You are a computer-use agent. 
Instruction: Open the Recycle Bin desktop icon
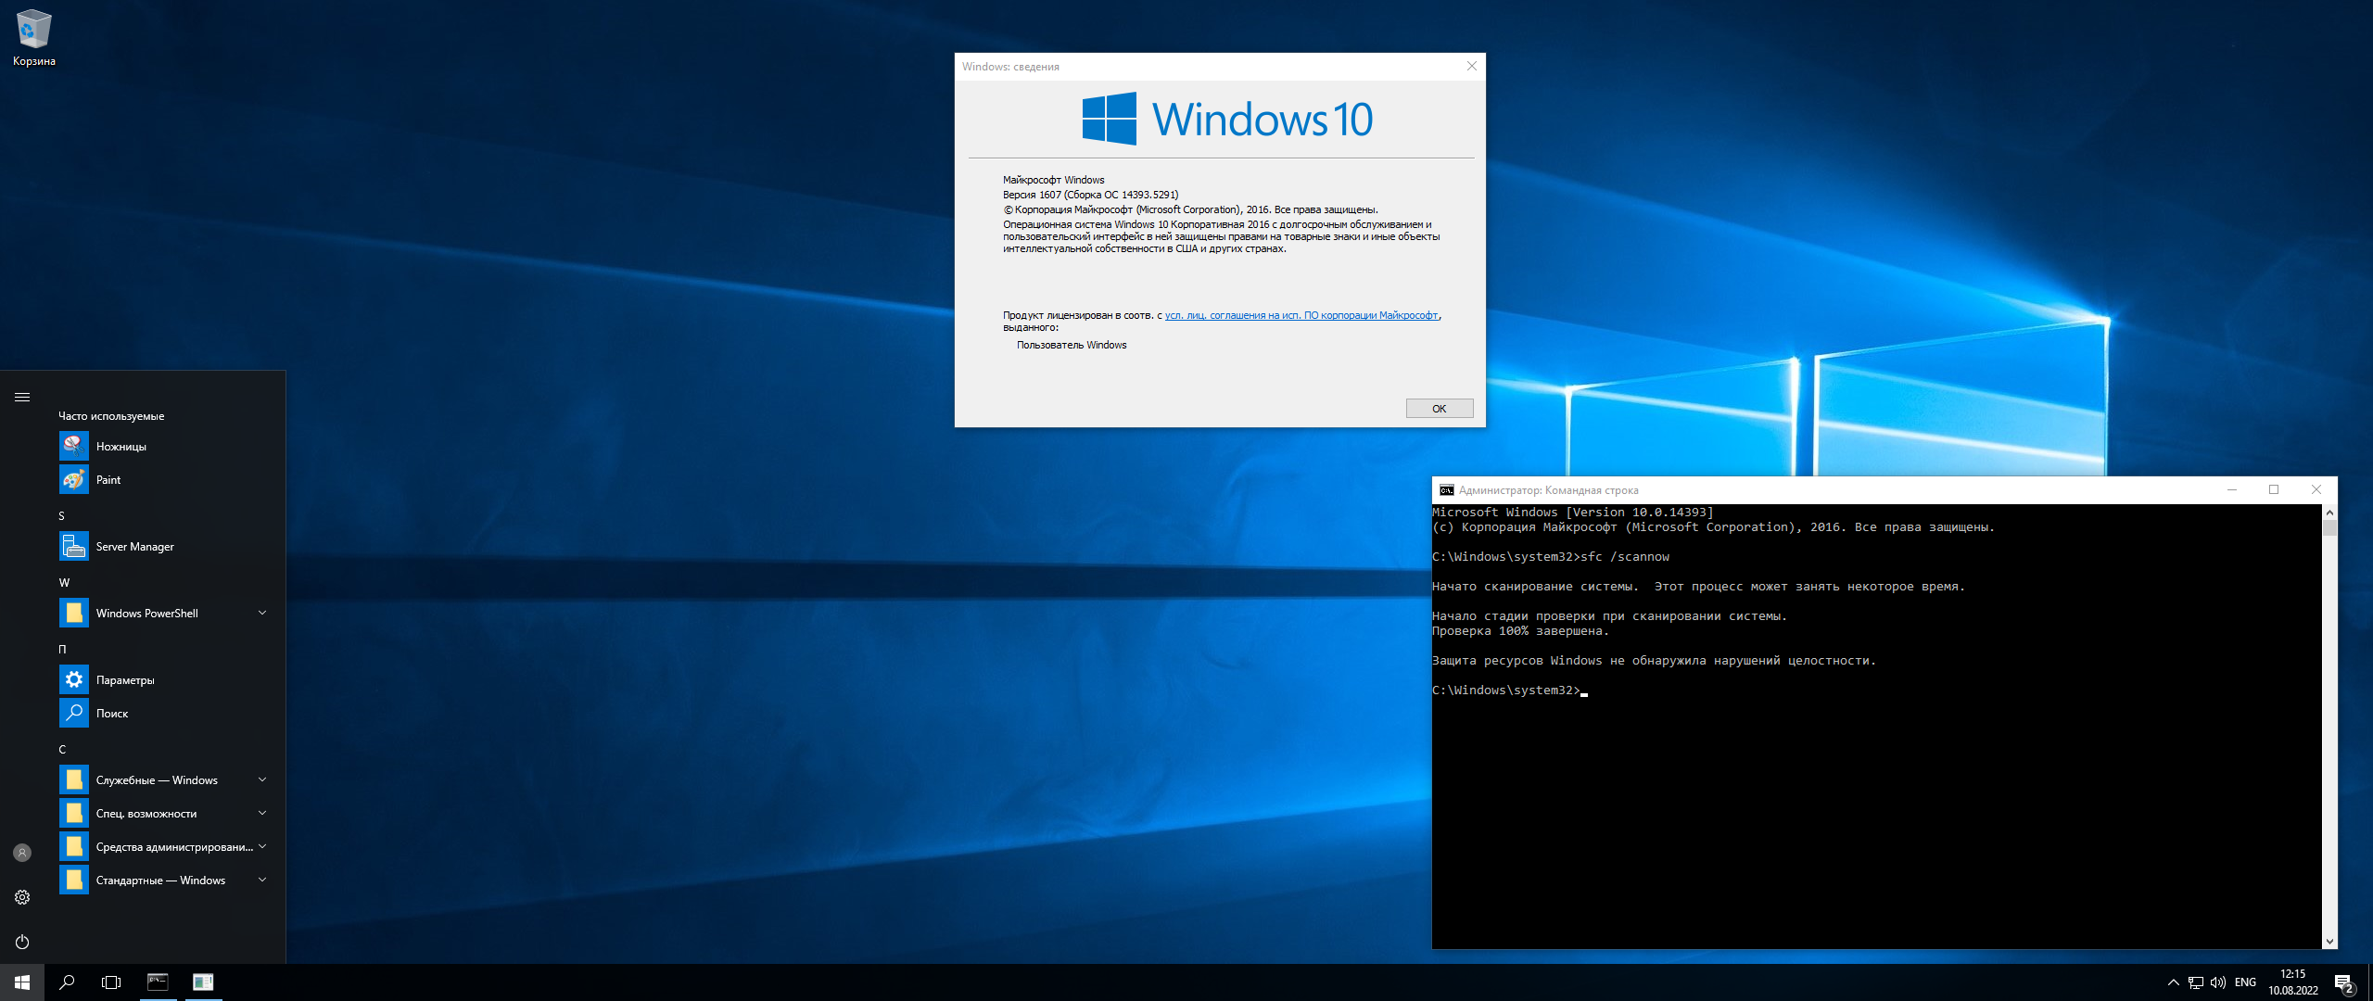click(x=33, y=37)
